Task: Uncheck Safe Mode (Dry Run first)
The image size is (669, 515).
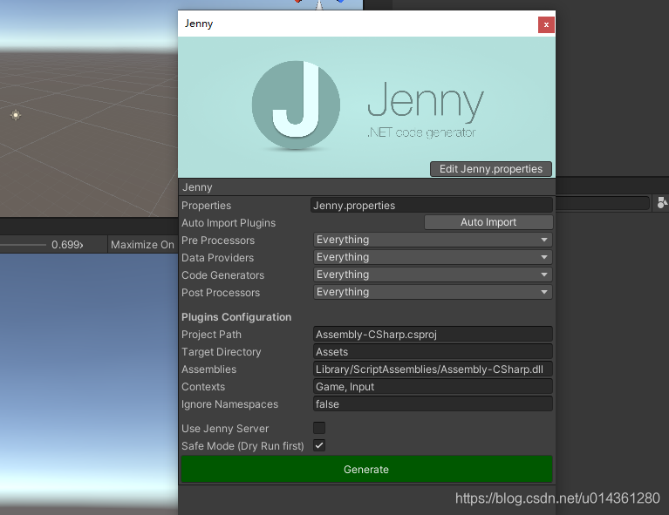Action: [x=319, y=445]
